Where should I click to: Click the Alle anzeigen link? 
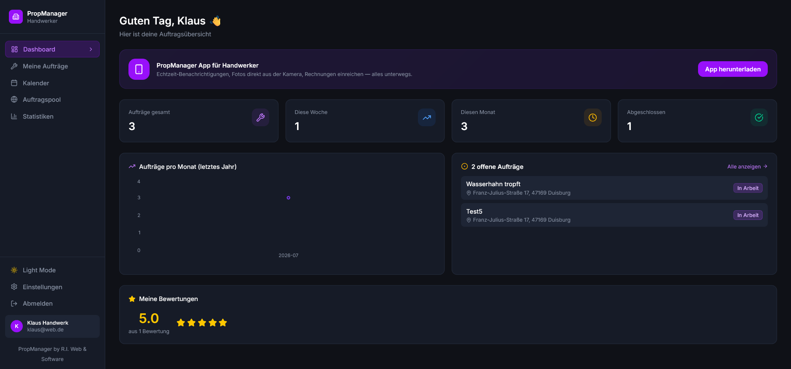pyautogui.click(x=747, y=167)
